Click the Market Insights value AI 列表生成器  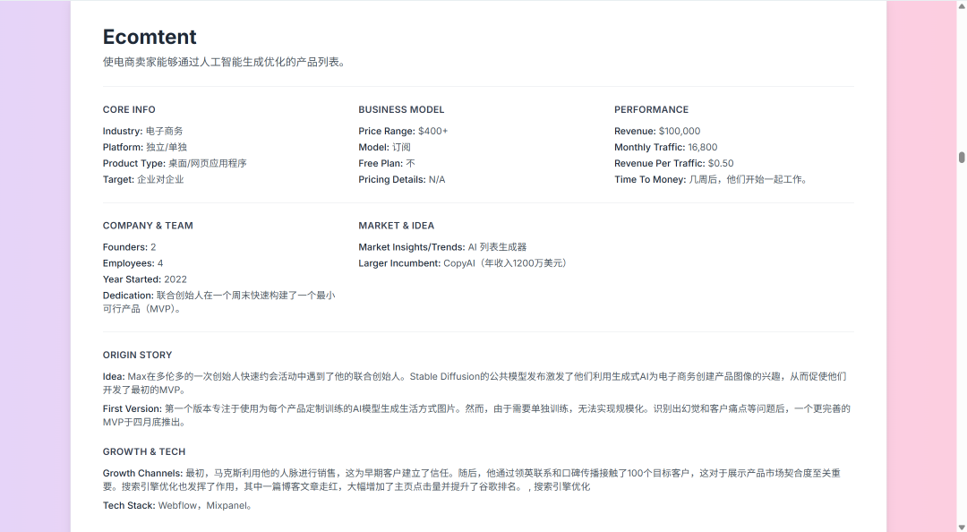click(497, 247)
